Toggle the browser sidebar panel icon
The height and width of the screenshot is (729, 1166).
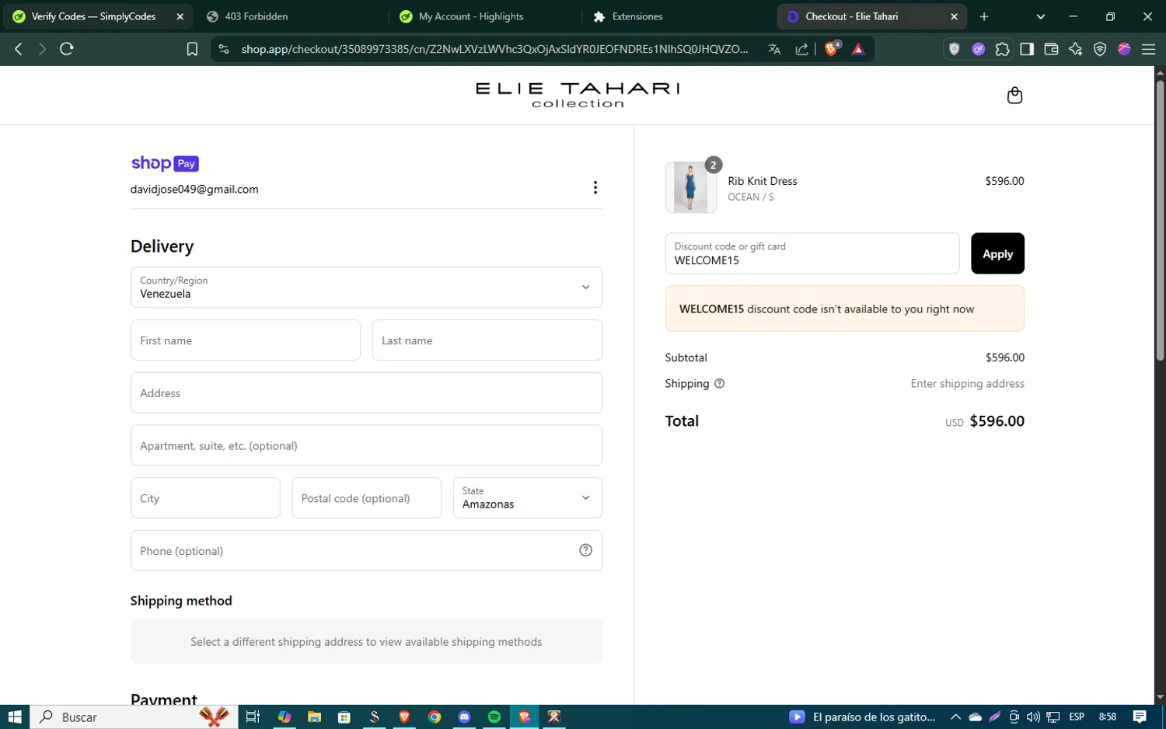(x=1027, y=49)
